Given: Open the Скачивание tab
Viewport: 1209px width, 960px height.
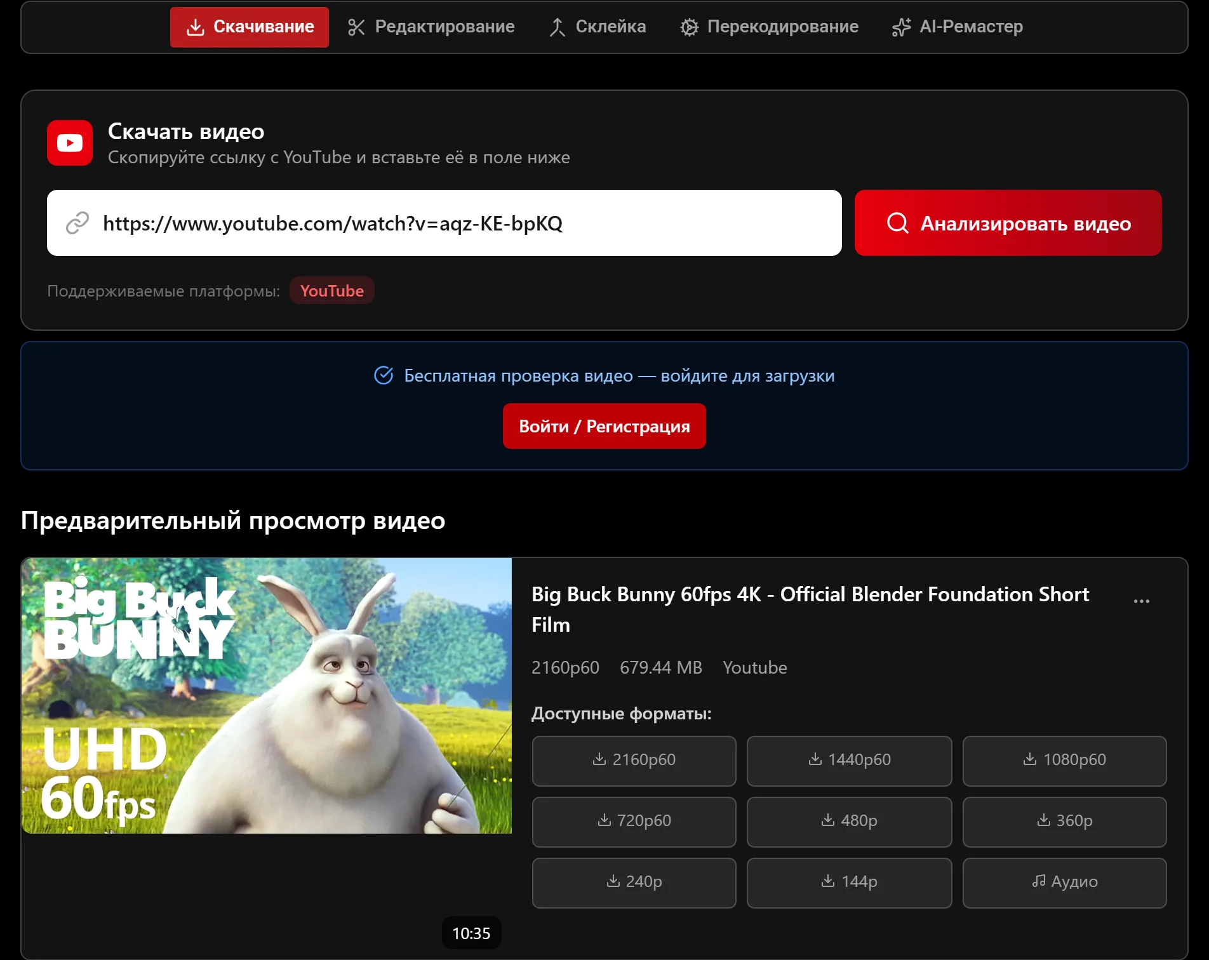Looking at the screenshot, I should [x=250, y=27].
